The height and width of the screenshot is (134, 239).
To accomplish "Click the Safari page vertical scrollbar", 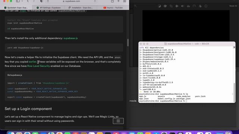I will point(128,42).
